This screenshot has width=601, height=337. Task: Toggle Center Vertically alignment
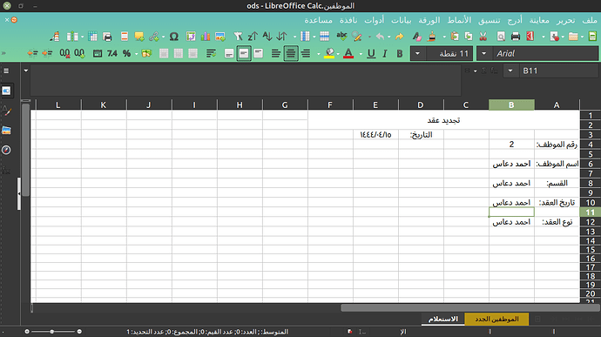[244, 53]
